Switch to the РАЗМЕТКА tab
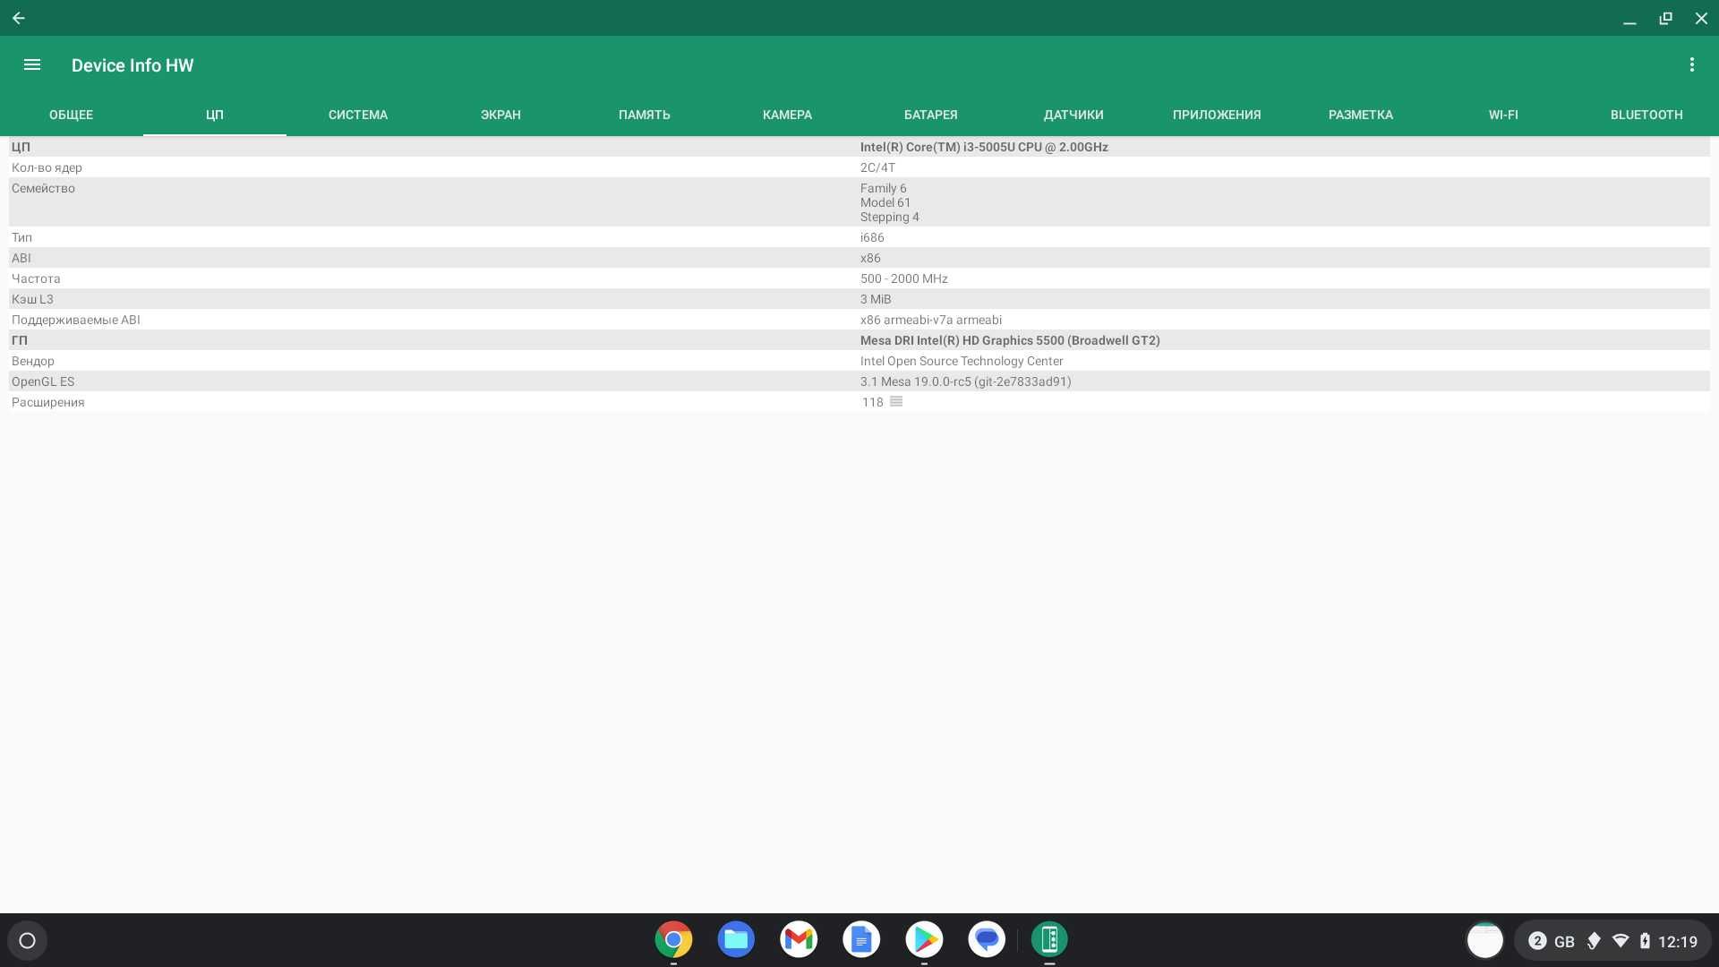Viewport: 1719px width, 967px height. [x=1361, y=115]
